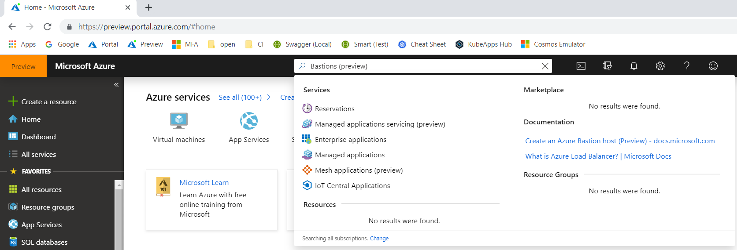The image size is (737, 250).
Task: Go back with the browser back arrow
Action: pos(12,26)
